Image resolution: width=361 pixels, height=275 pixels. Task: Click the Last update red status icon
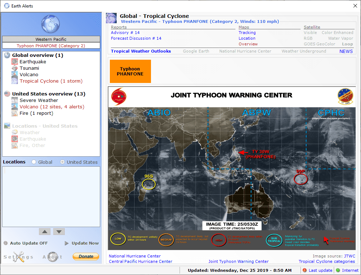pos(304,270)
